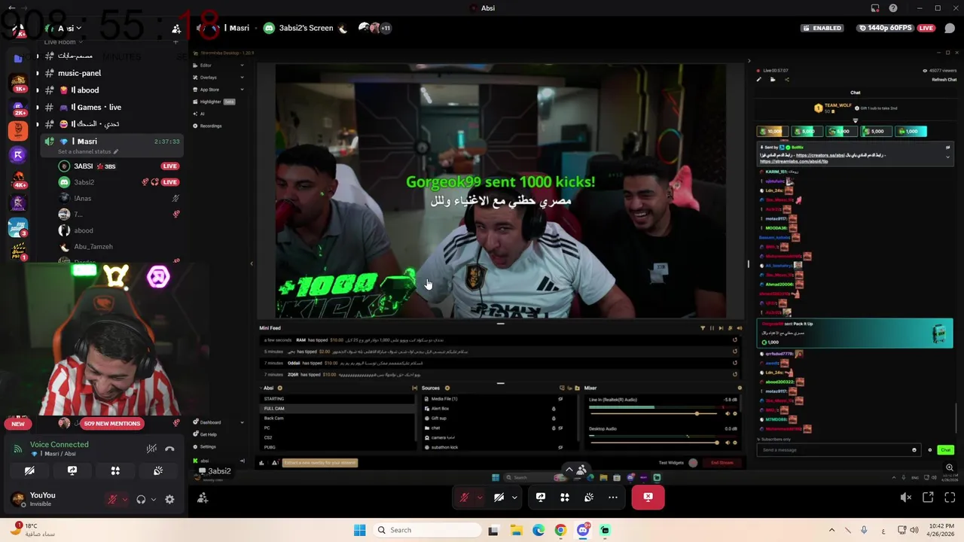The width and height of the screenshot is (964, 542).
Task: Open the activities launcher in voice panel
Action: click(115, 470)
